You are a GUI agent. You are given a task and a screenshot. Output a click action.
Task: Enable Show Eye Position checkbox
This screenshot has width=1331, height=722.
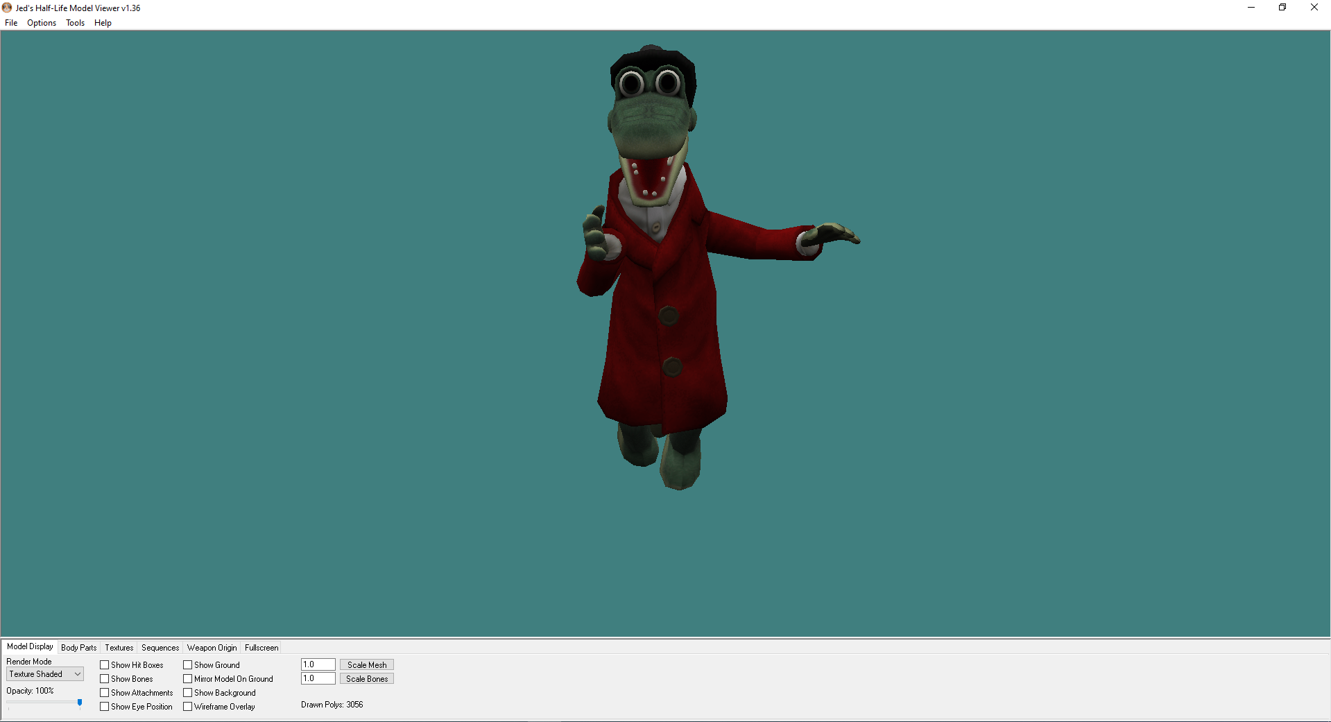tap(105, 707)
